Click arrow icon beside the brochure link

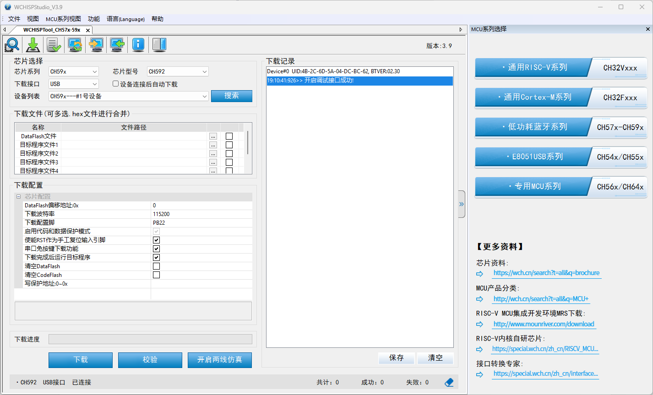(479, 274)
